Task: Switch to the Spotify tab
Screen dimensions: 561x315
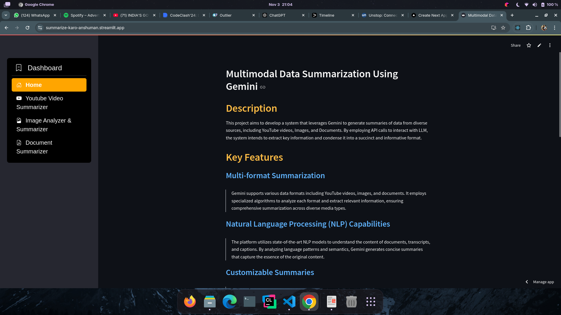Action: [x=84, y=15]
